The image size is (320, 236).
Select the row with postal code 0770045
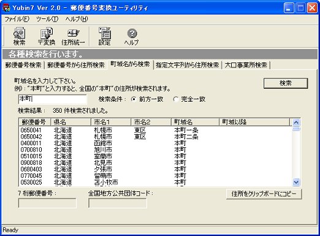click(x=155, y=176)
